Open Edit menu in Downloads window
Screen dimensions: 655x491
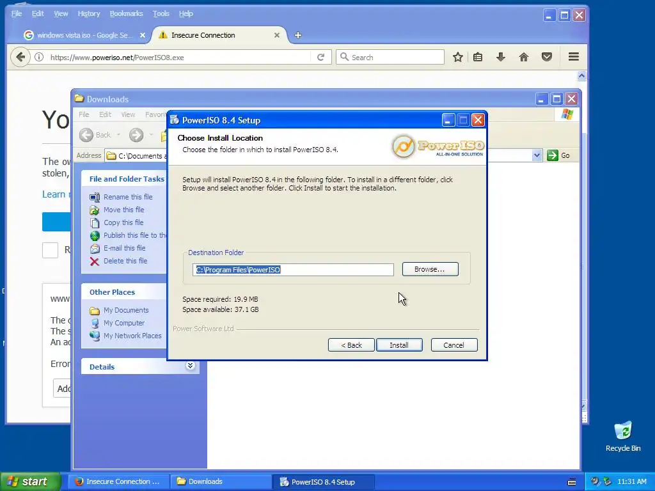click(x=105, y=114)
